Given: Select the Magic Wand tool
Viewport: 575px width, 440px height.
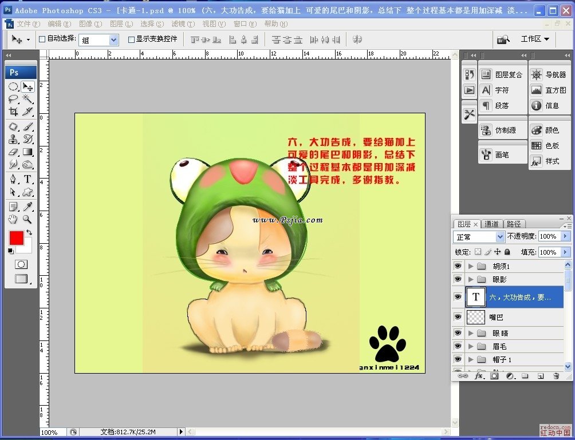Looking at the screenshot, I should 27,100.
